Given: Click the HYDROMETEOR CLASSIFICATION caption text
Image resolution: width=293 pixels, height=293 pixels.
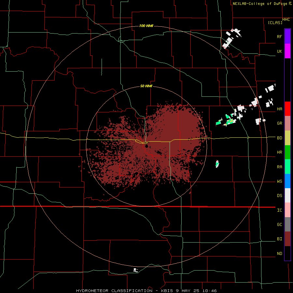Looking at the screenshot, I should pyautogui.click(x=114, y=291).
